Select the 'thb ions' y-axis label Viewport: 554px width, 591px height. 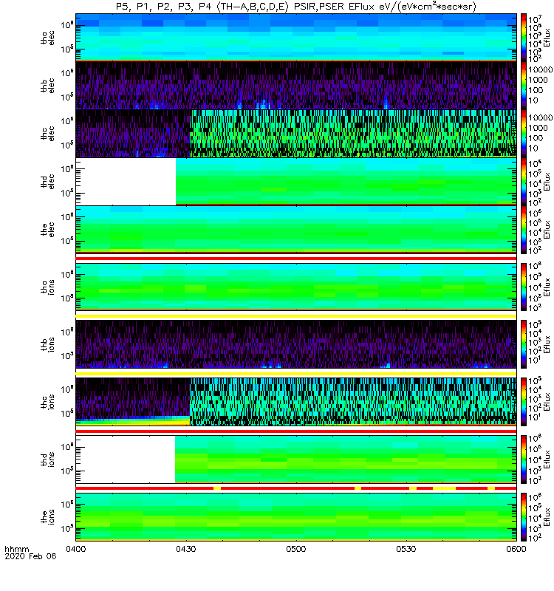[x=47, y=344]
